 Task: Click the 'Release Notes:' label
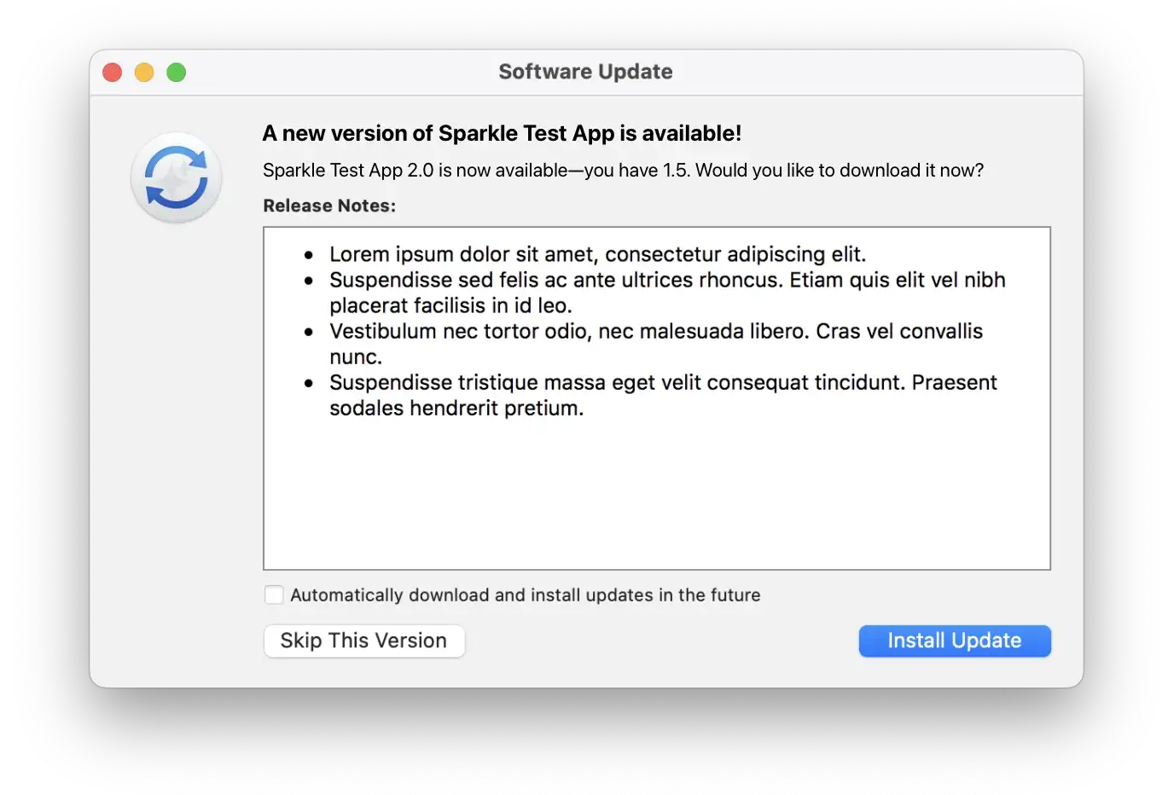329,206
